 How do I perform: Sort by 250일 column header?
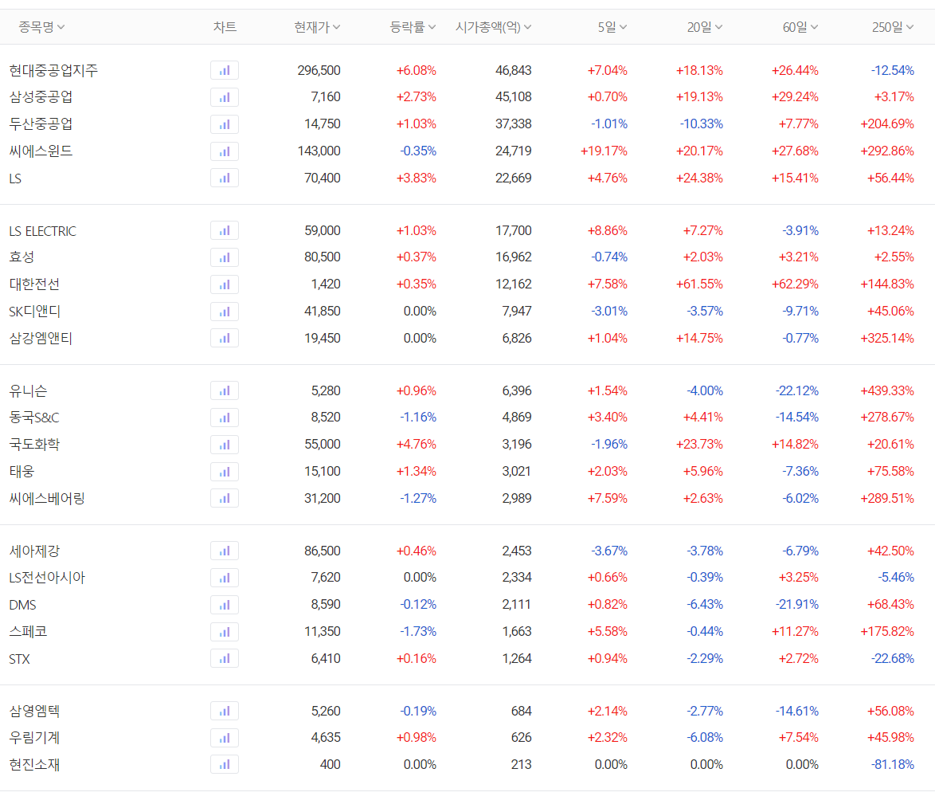tap(893, 27)
